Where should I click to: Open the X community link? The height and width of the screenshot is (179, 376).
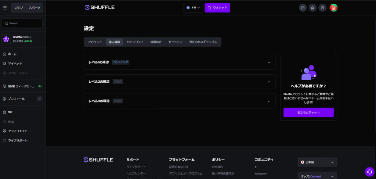(x=256, y=167)
